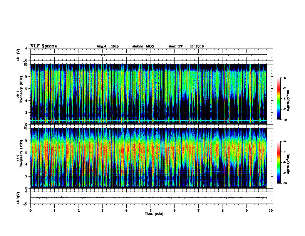Click the ch.2 color scale log(PSD) label
The height and width of the screenshot is (236, 305).
[288, 164]
